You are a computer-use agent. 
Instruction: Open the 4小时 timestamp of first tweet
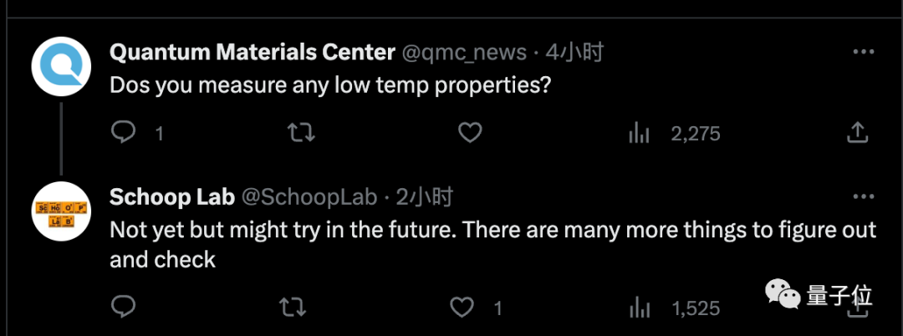click(574, 53)
